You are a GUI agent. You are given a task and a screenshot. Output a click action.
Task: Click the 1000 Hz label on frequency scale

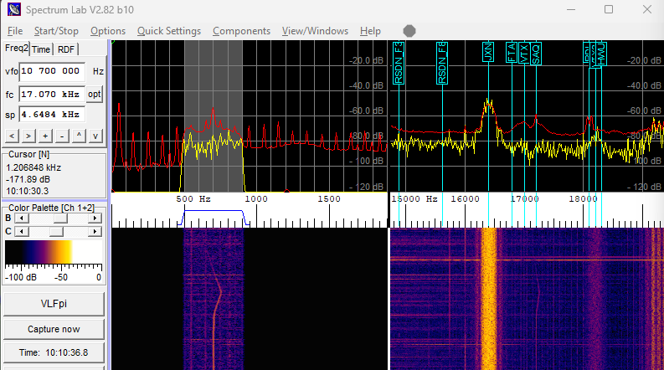(256, 199)
